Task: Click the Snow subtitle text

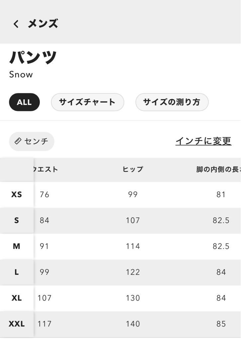Action: point(21,75)
